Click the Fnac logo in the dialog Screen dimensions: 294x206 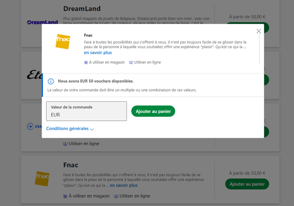(63, 41)
